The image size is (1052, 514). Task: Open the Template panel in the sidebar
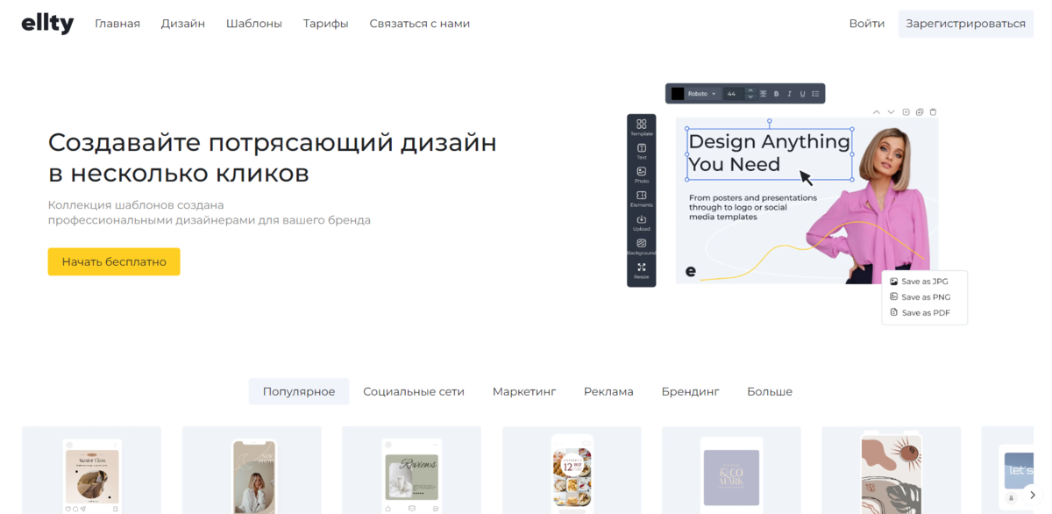tap(642, 123)
